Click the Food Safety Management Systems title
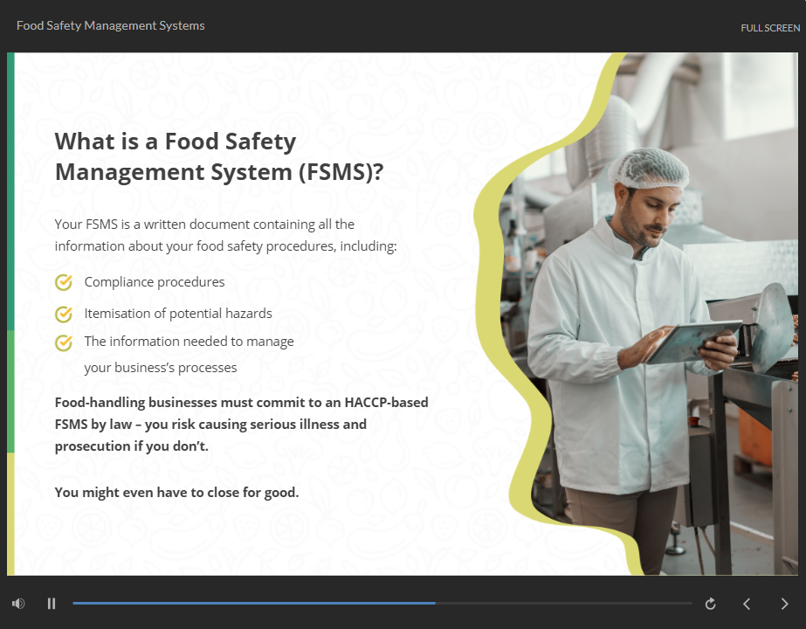 click(x=111, y=26)
